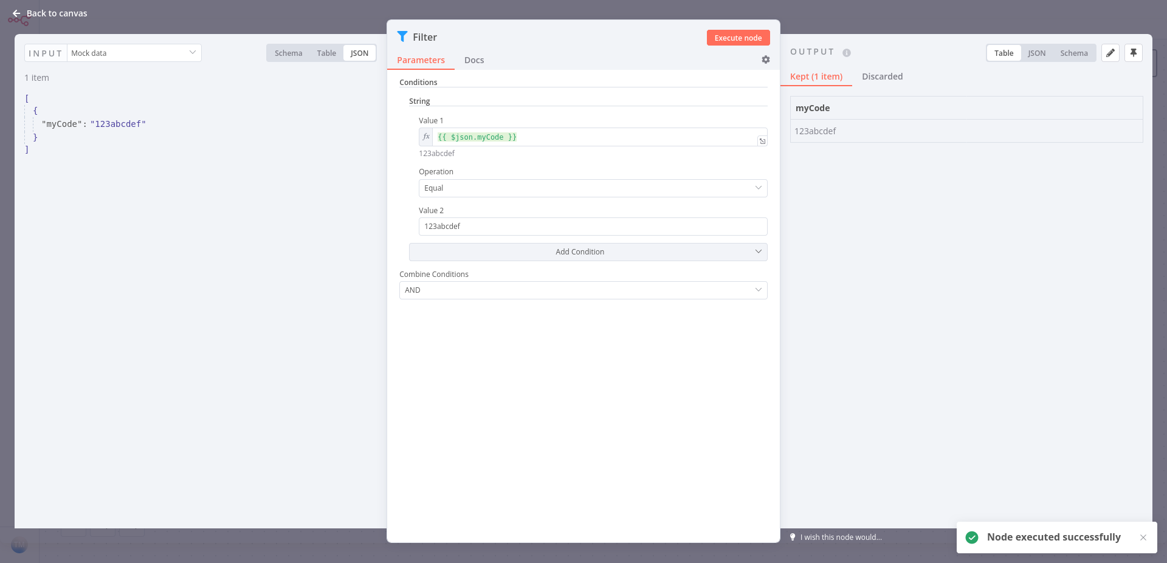Switch input view to JSON
This screenshot has width=1167, height=563.
coord(359,53)
